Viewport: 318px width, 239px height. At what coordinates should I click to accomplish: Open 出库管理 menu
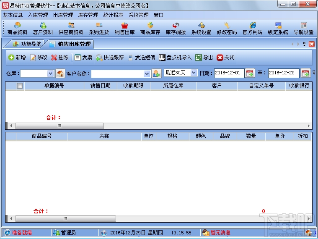pos(63,15)
